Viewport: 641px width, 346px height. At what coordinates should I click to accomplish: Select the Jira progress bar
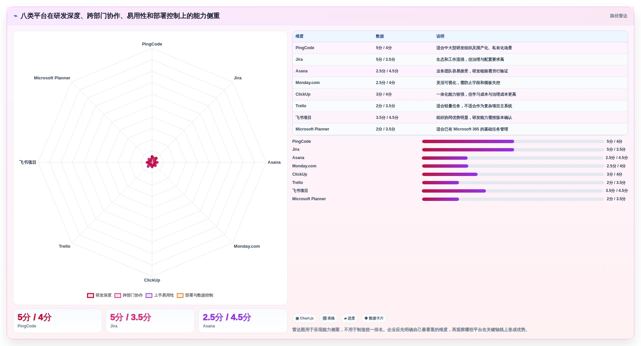(x=513, y=150)
